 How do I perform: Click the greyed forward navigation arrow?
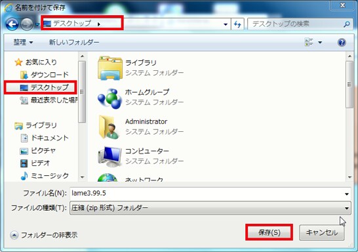[x=27, y=24]
